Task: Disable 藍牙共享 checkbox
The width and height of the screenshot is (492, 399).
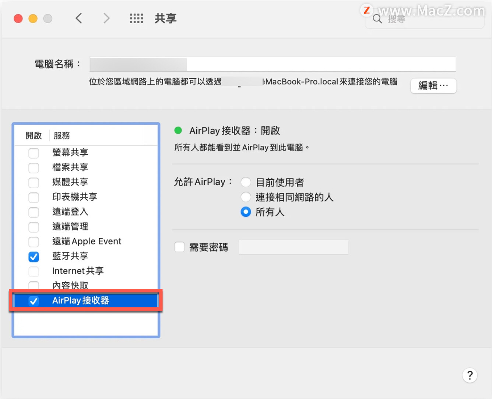Action: [x=34, y=257]
